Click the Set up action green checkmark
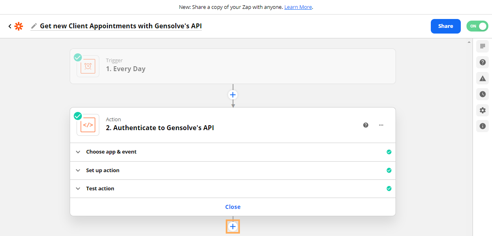The width and height of the screenshot is (492, 236). tap(389, 171)
